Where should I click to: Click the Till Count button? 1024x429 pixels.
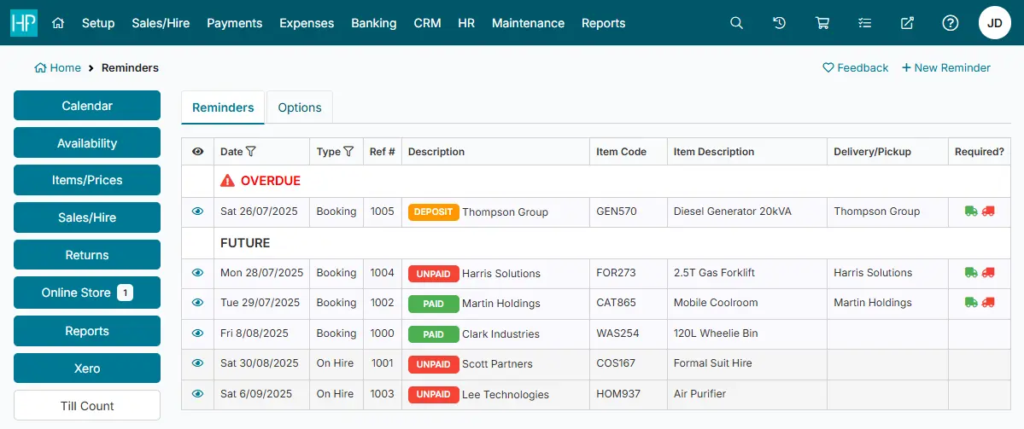tap(87, 405)
